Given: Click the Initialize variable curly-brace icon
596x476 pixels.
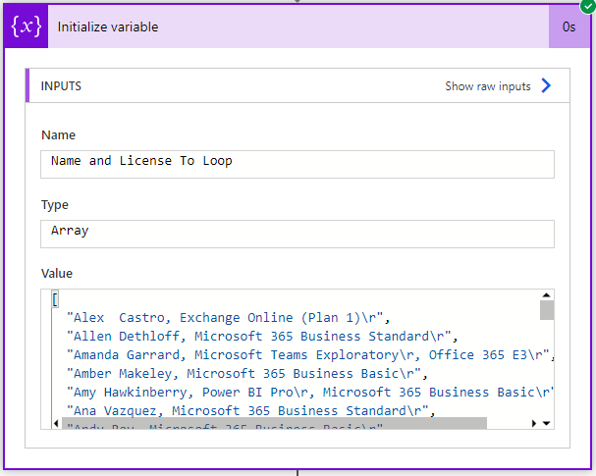Looking at the screenshot, I should tap(26, 26).
